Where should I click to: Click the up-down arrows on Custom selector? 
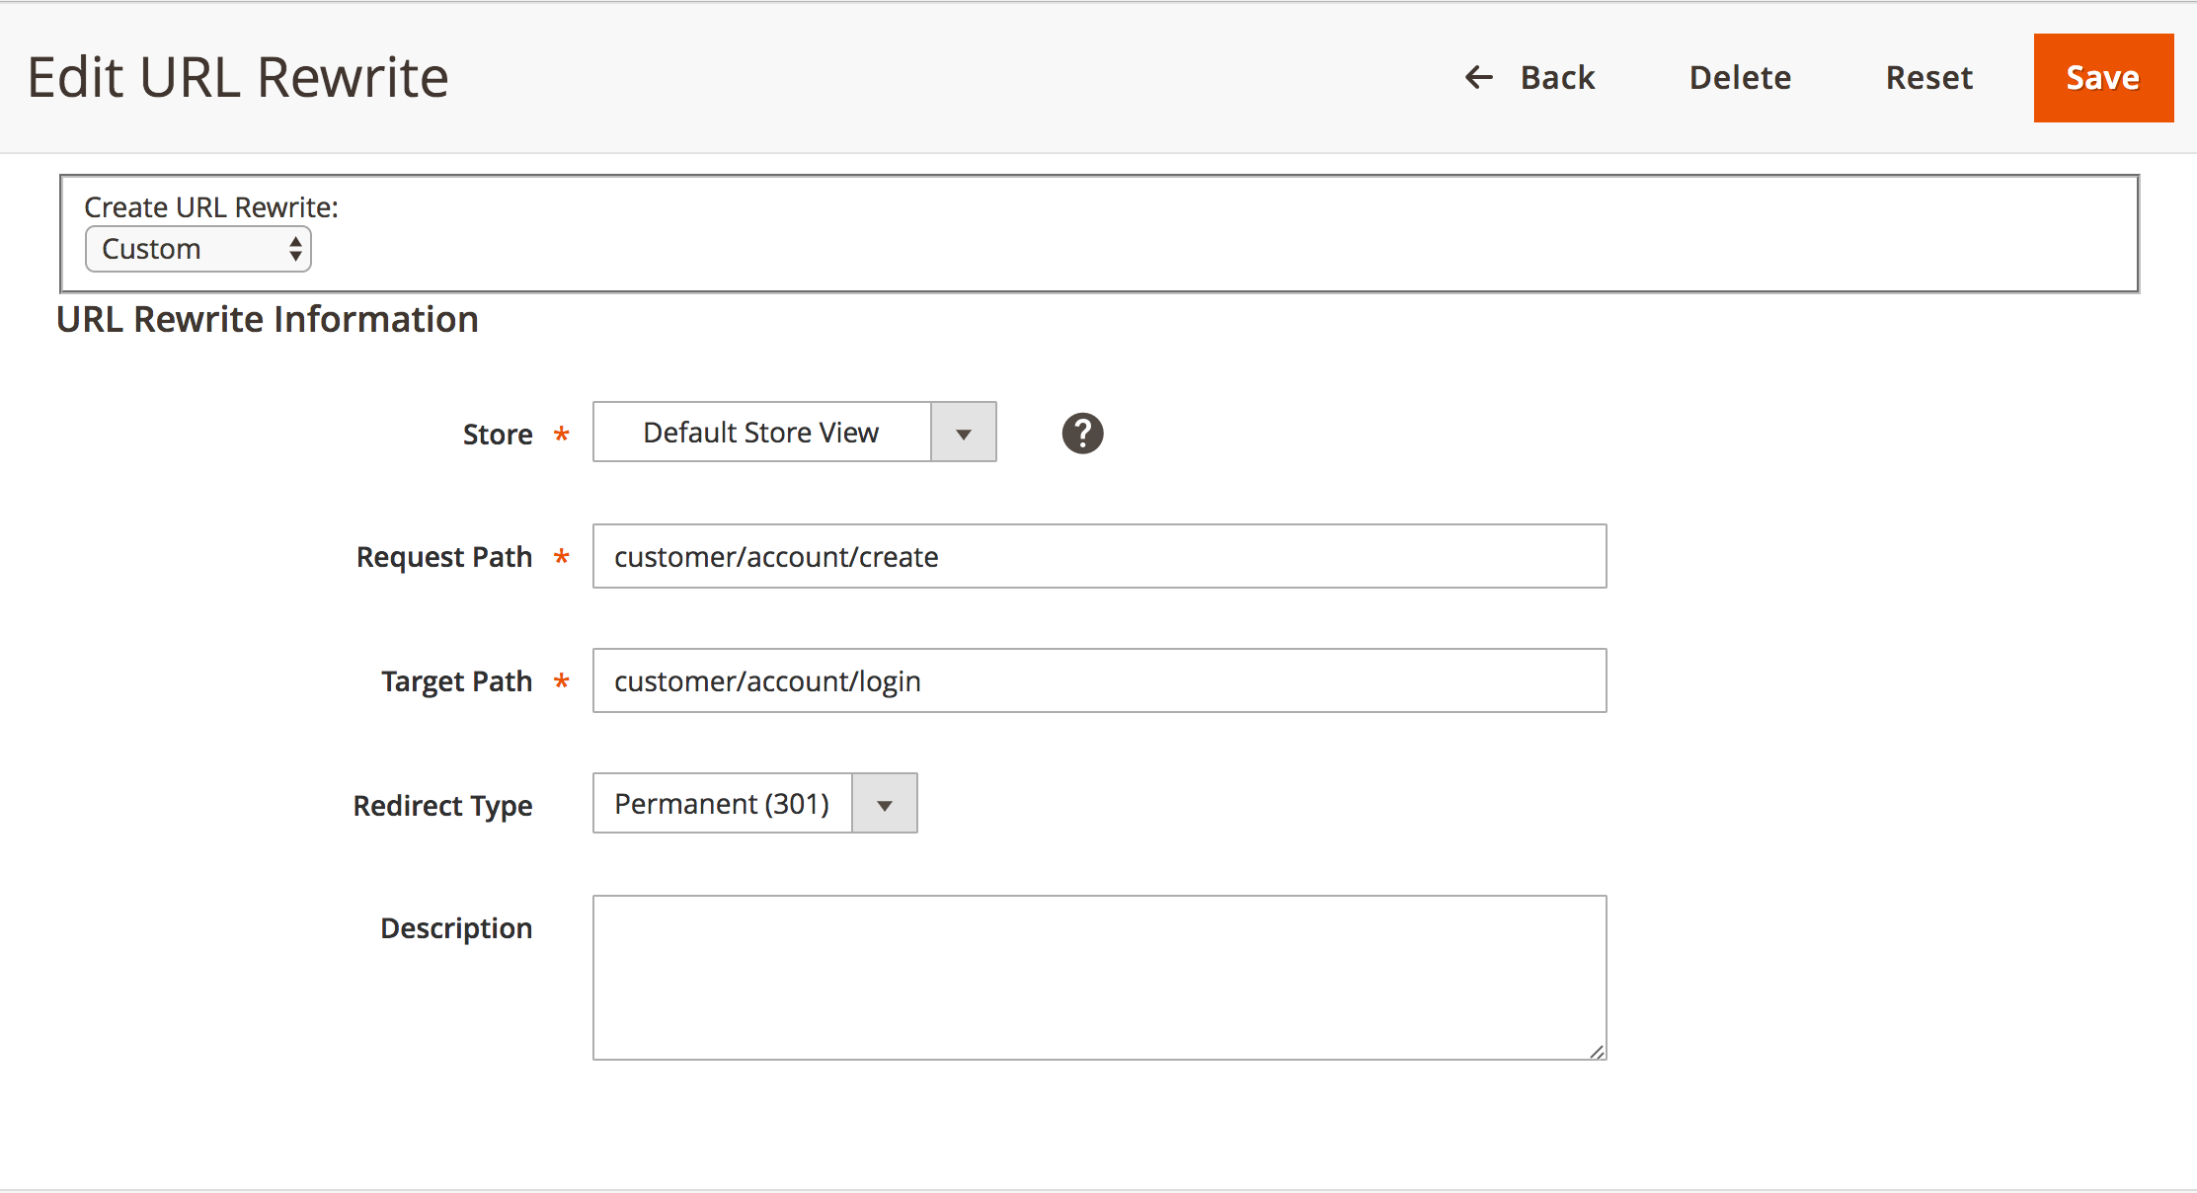tap(295, 249)
